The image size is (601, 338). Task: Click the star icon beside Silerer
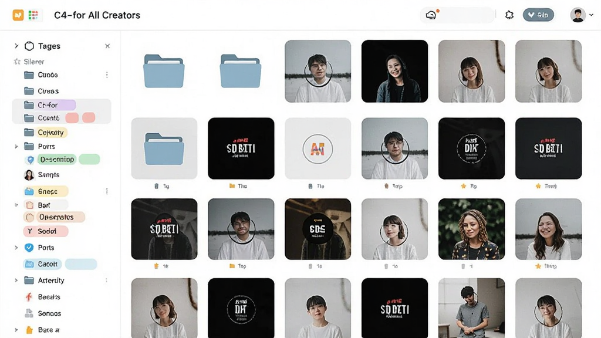pyautogui.click(x=17, y=61)
